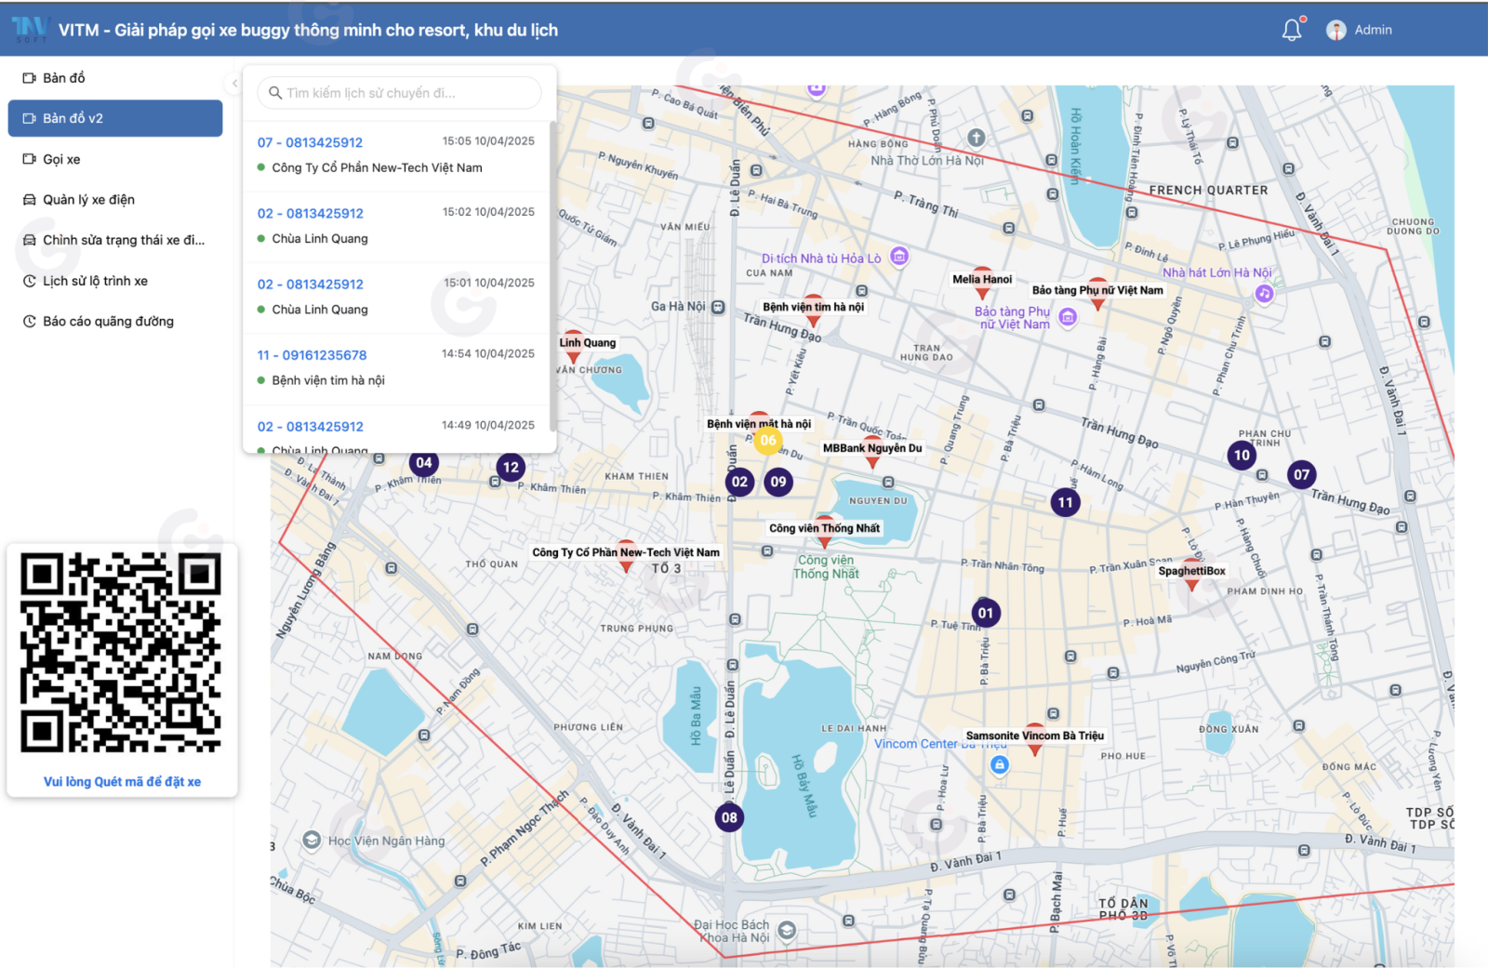Open Lịch sử lộ trình xe

115,281
